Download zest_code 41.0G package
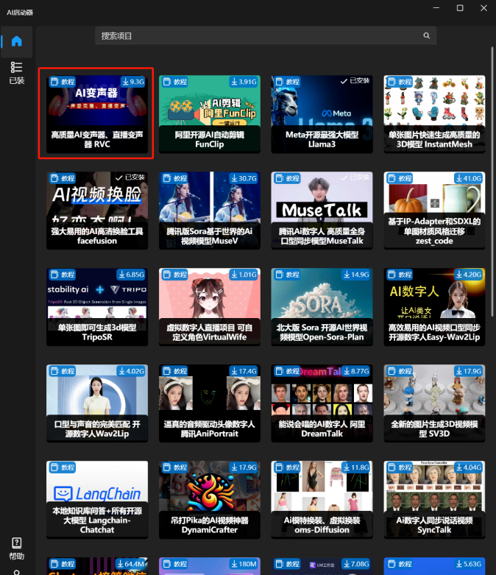The height and width of the screenshot is (575, 496). point(468,178)
